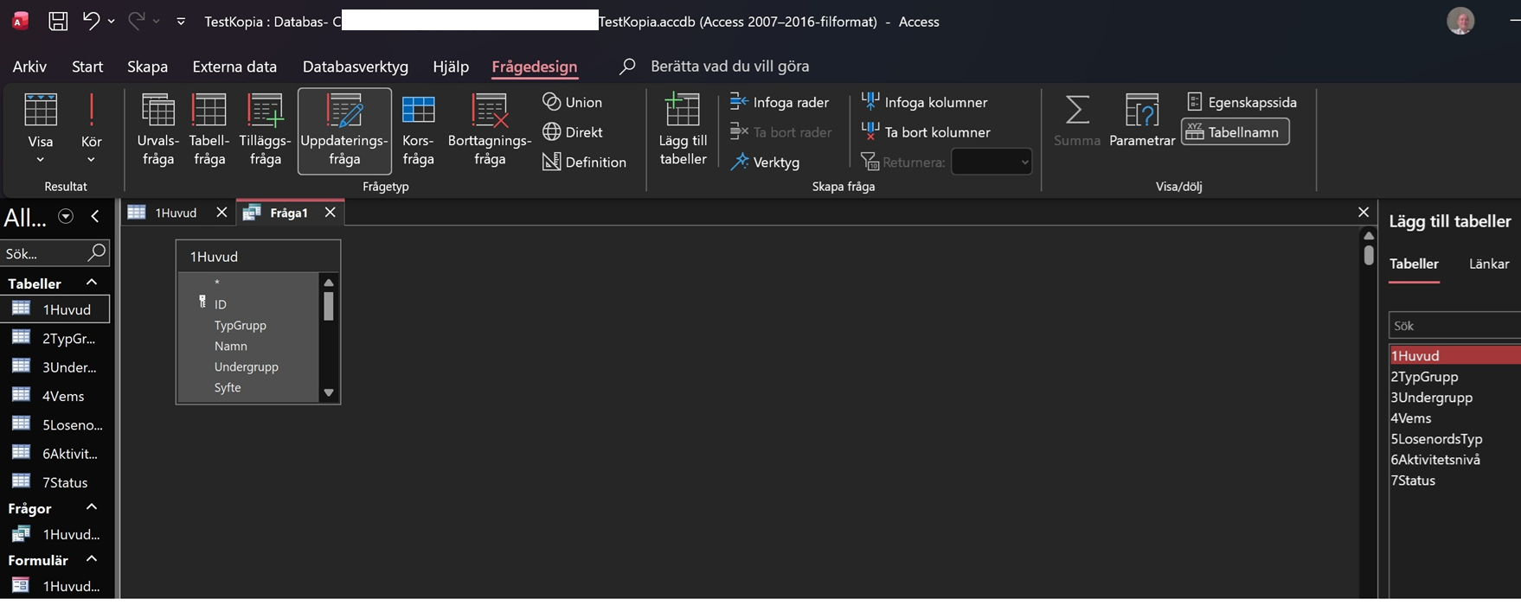Open 4Vems table in navigation pane
Image resolution: width=1521 pixels, height=605 pixels.
click(x=56, y=396)
